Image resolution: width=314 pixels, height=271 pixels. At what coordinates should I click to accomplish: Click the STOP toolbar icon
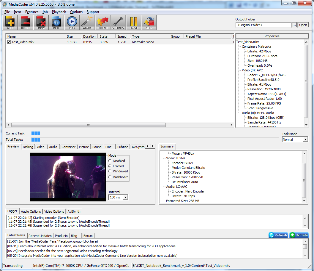pyautogui.click(x=149, y=23)
